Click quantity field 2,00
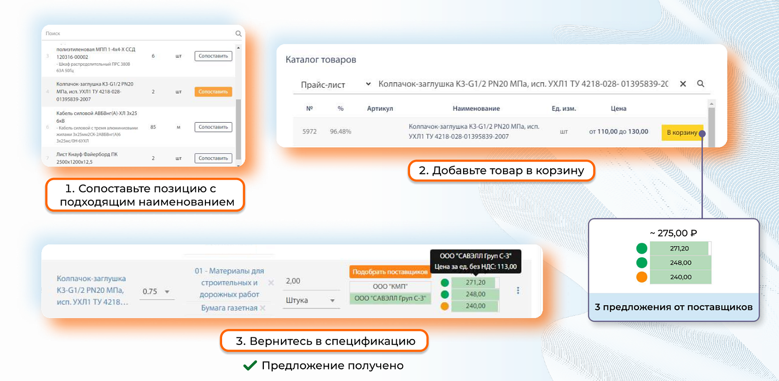The width and height of the screenshot is (779, 381). point(311,281)
